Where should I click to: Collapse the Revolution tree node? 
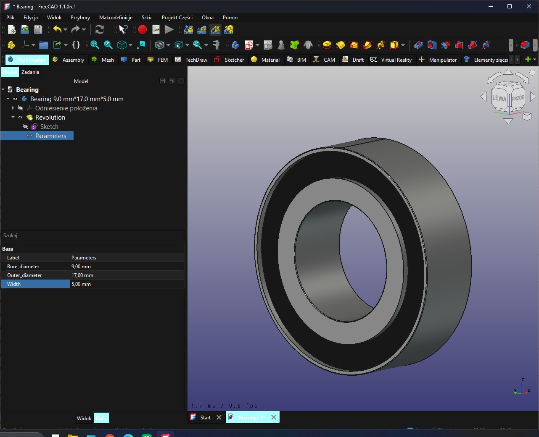pos(13,118)
